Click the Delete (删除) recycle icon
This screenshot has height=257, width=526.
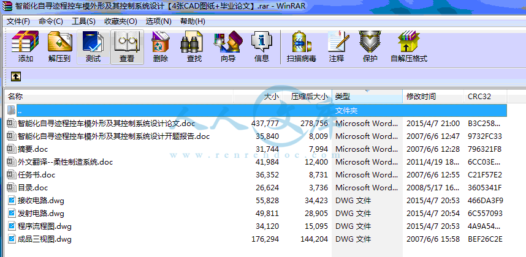click(161, 42)
